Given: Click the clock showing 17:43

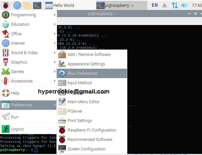Looking at the screenshot, I should click(197, 5).
